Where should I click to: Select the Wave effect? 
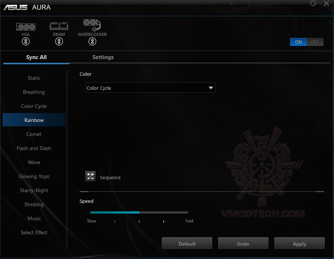click(34, 162)
